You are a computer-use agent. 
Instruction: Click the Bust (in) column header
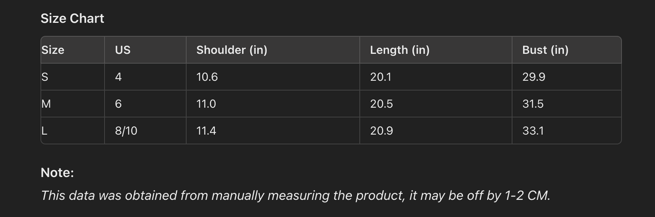click(545, 50)
